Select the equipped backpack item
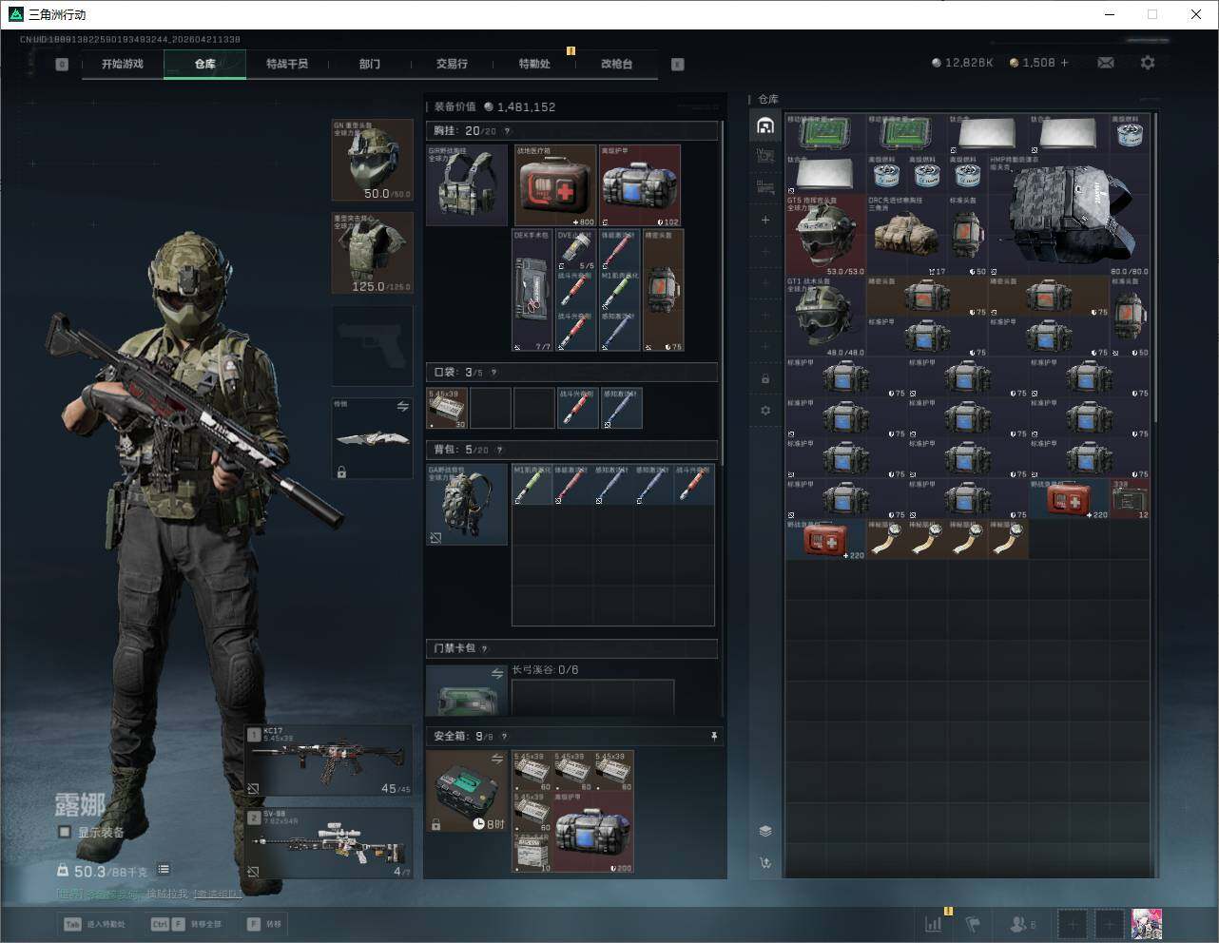 point(467,504)
